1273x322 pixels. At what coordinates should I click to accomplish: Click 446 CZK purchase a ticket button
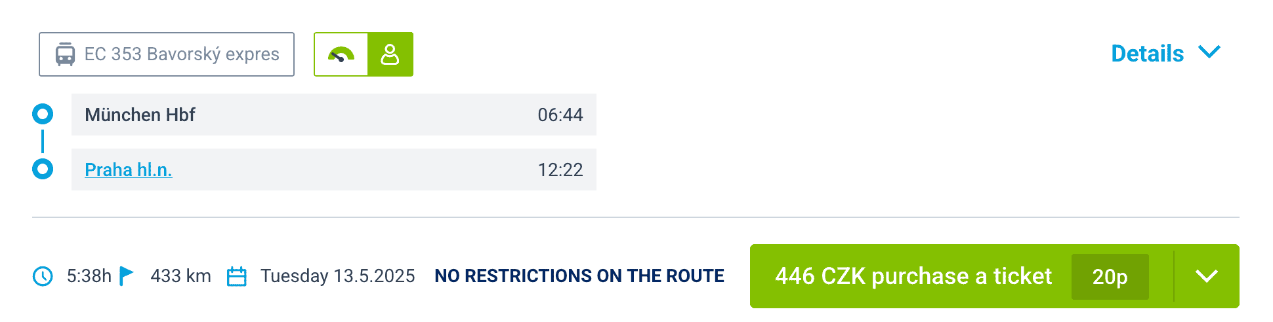click(x=913, y=276)
